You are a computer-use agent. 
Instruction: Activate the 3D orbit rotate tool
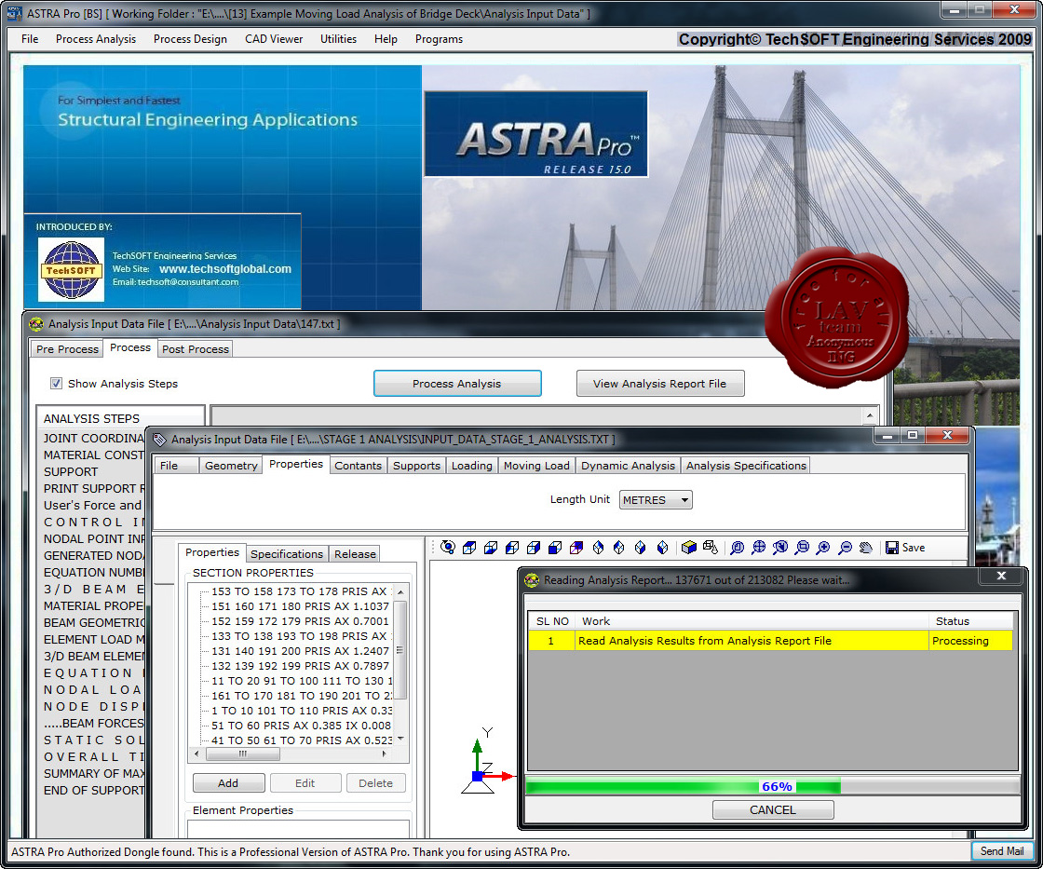click(x=448, y=547)
